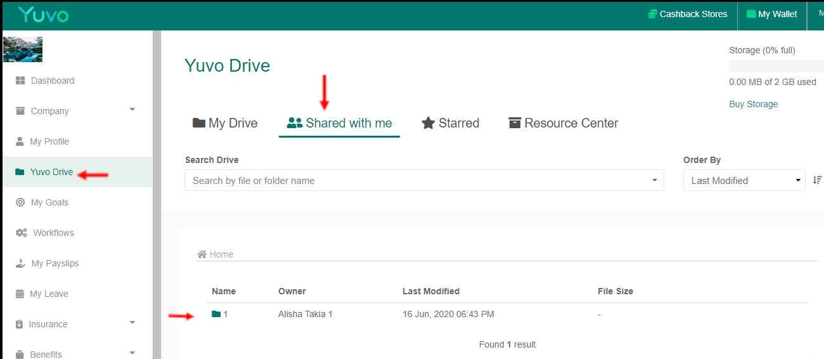Click the Company archive icon
This screenshot has width=824, height=359.
pos(20,111)
